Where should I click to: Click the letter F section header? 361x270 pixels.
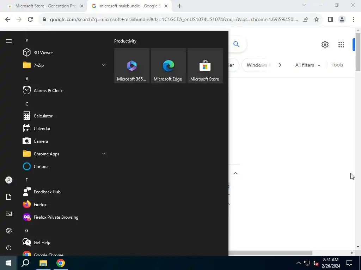(x=27, y=180)
